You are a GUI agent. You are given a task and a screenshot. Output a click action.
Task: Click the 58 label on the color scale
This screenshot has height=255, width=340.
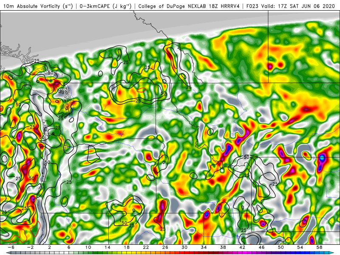click(x=320, y=247)
